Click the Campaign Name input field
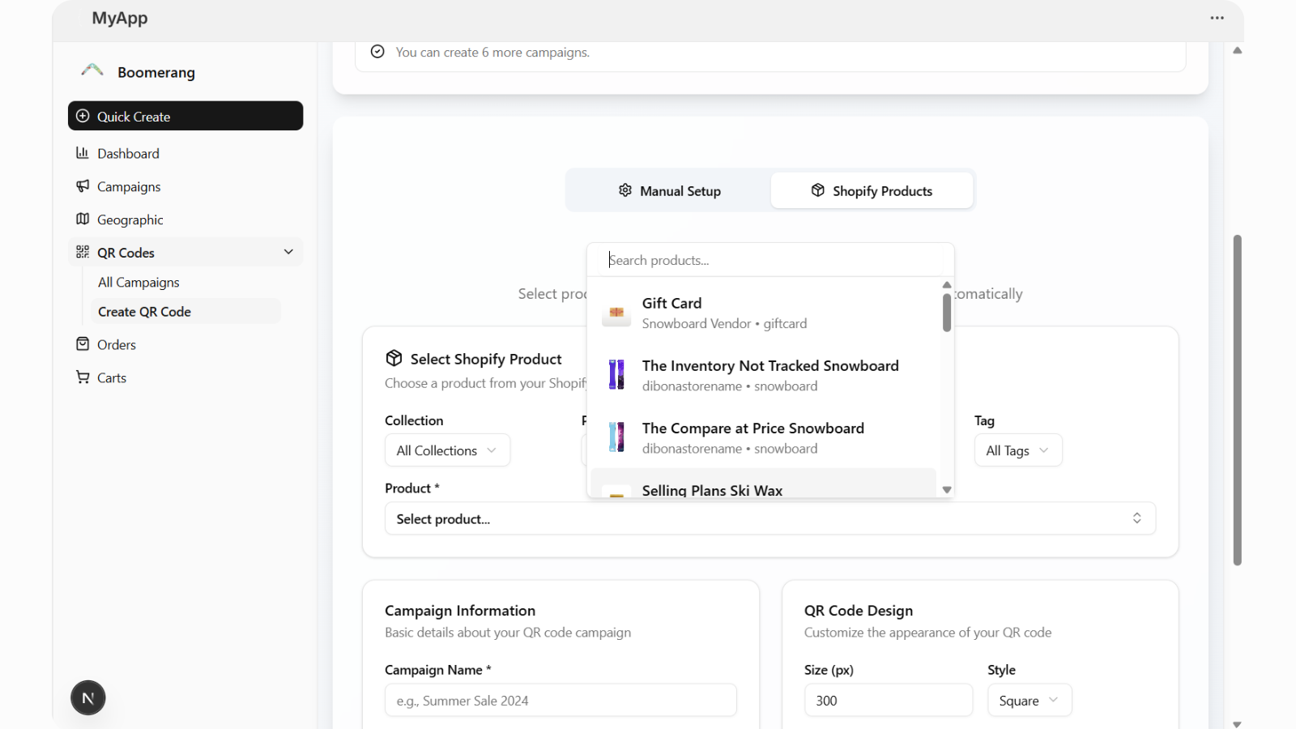This screenshot has height=729, width=1296. tap(560, 700)
